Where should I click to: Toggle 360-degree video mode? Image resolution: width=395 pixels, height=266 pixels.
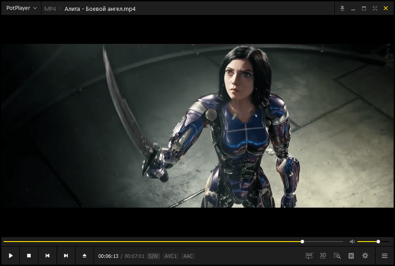point(309,256)
